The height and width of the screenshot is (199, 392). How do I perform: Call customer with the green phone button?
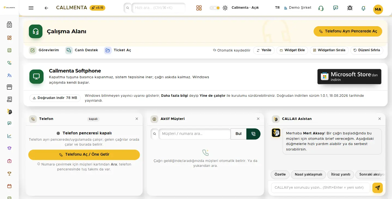click(x=253, y=134)
